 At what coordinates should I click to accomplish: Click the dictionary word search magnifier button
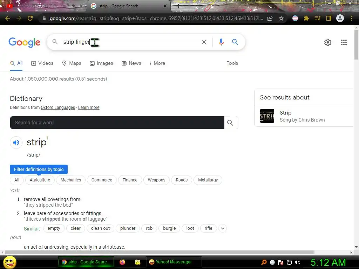coord(231,123)
